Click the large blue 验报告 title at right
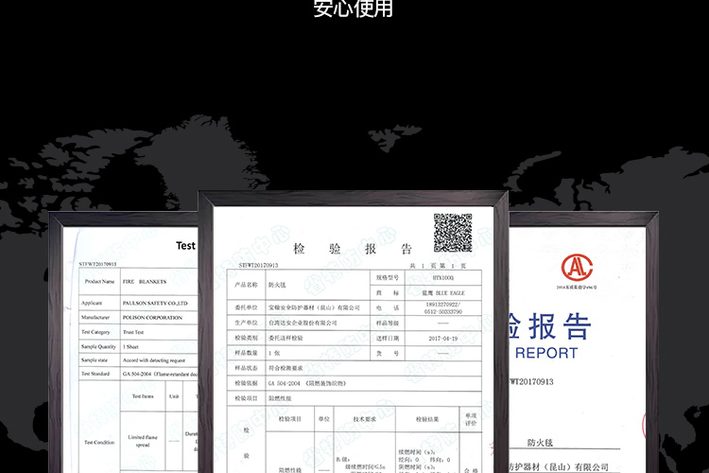Viewport: 709px width, 473px height. tap(550, 325)
